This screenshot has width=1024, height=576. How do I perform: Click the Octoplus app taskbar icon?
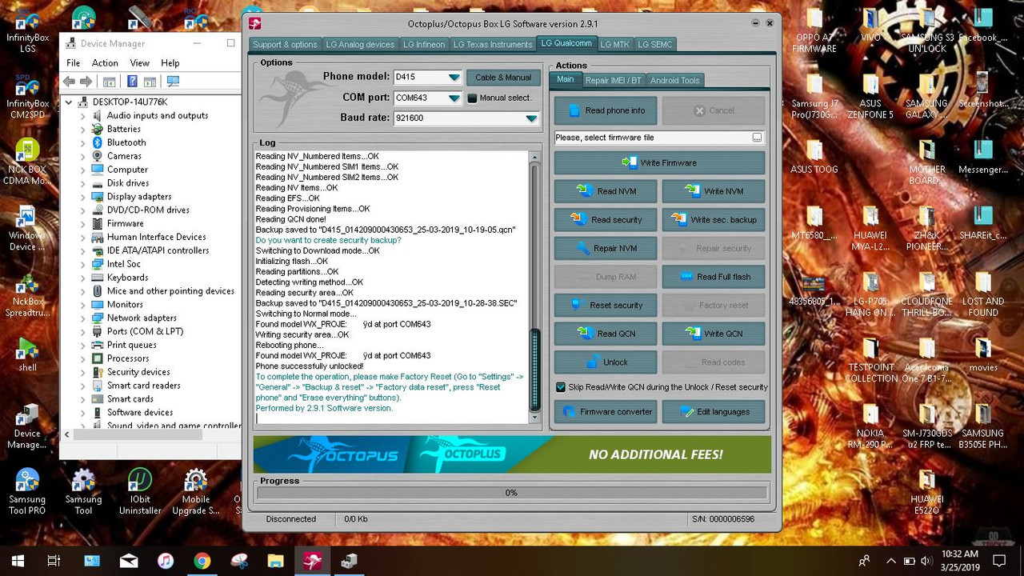click(x=312, y=561)
